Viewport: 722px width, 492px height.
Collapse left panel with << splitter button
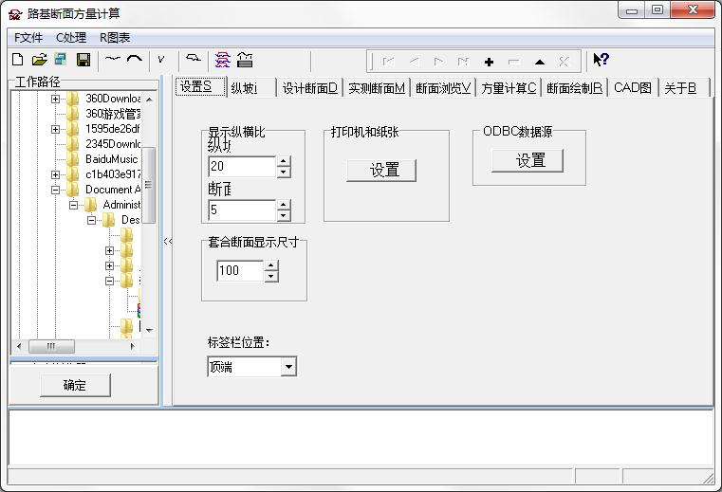pos(168,241)
